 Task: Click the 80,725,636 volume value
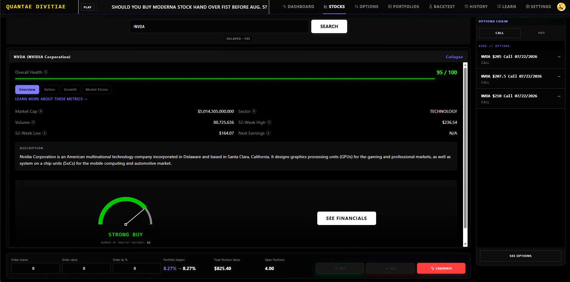click(224, 122)
